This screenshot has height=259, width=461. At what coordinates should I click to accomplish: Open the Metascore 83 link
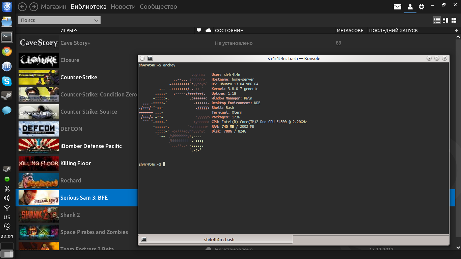[x=338, y=43]
